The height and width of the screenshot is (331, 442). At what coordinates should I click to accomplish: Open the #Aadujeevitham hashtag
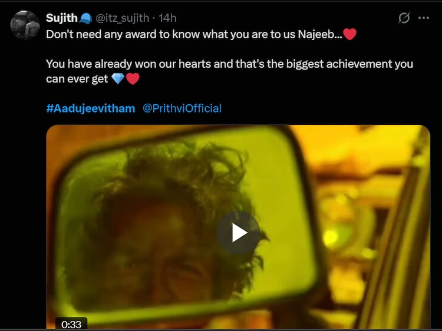pos(91,108)
